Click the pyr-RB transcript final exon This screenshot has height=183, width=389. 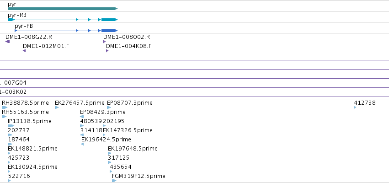[109, 20]
